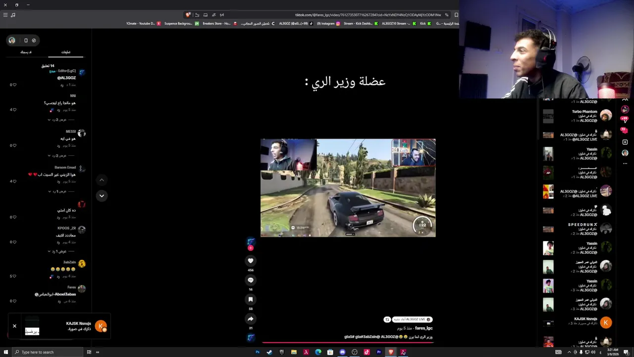Open Microsoft Store from the taskbar

coord(330,352)
